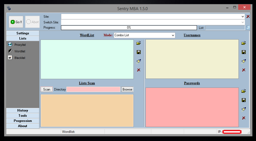Save the Usernames list to disk
The width and height of the screenshot is (256, 141).
(244, 52)
